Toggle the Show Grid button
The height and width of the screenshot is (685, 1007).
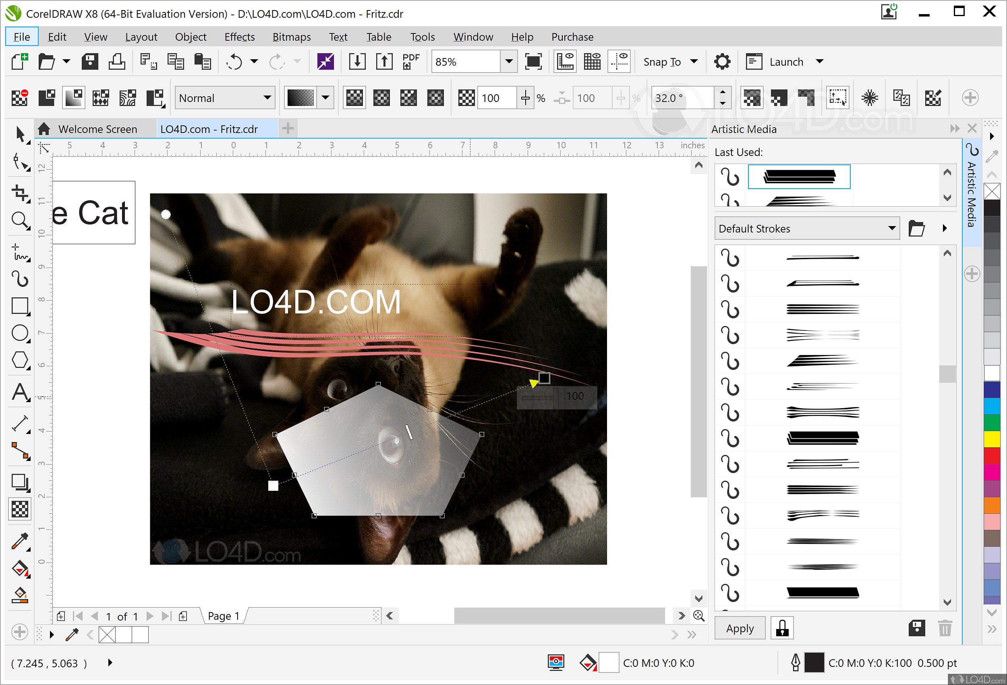pos(592,62)
